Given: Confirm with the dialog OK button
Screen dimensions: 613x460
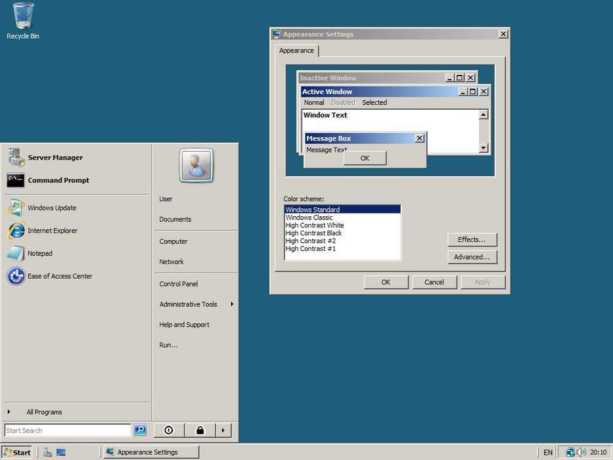Looking at the screenshot, I should (386, 282).
